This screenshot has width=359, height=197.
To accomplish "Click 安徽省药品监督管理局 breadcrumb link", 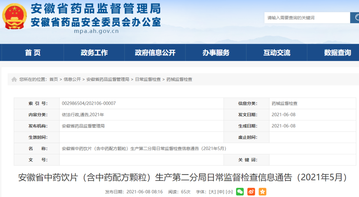I will coord(108,80).
